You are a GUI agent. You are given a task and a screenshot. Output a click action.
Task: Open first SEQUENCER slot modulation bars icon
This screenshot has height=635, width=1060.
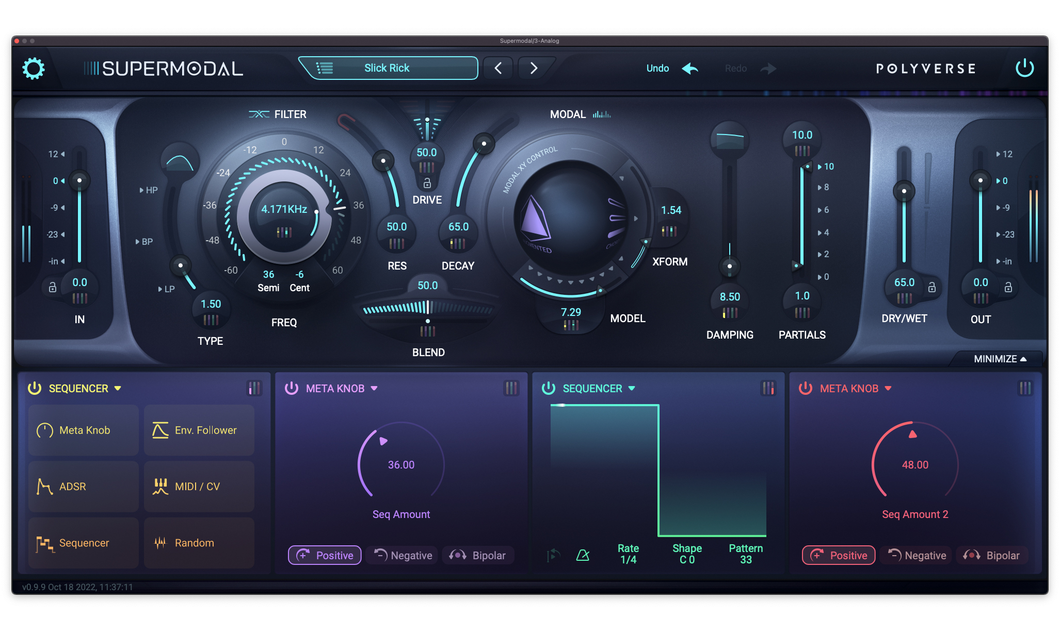(254, 388)
